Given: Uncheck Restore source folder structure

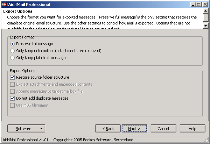Looking at the screenshot, I should tap(13, 77).
